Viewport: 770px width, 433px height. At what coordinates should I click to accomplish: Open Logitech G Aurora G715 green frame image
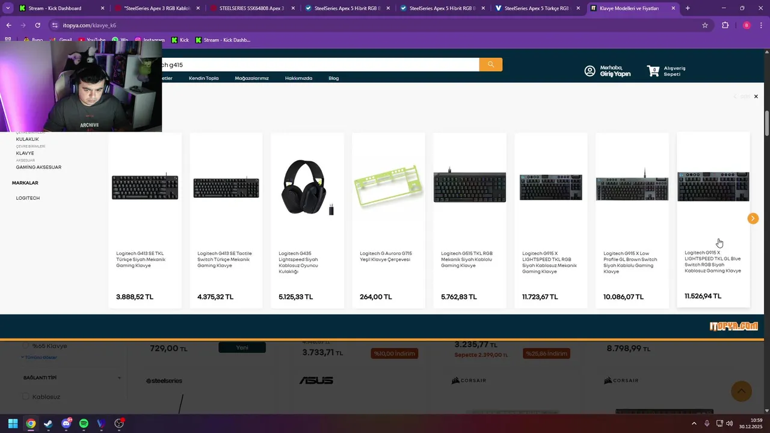click(x=389, y=186)
